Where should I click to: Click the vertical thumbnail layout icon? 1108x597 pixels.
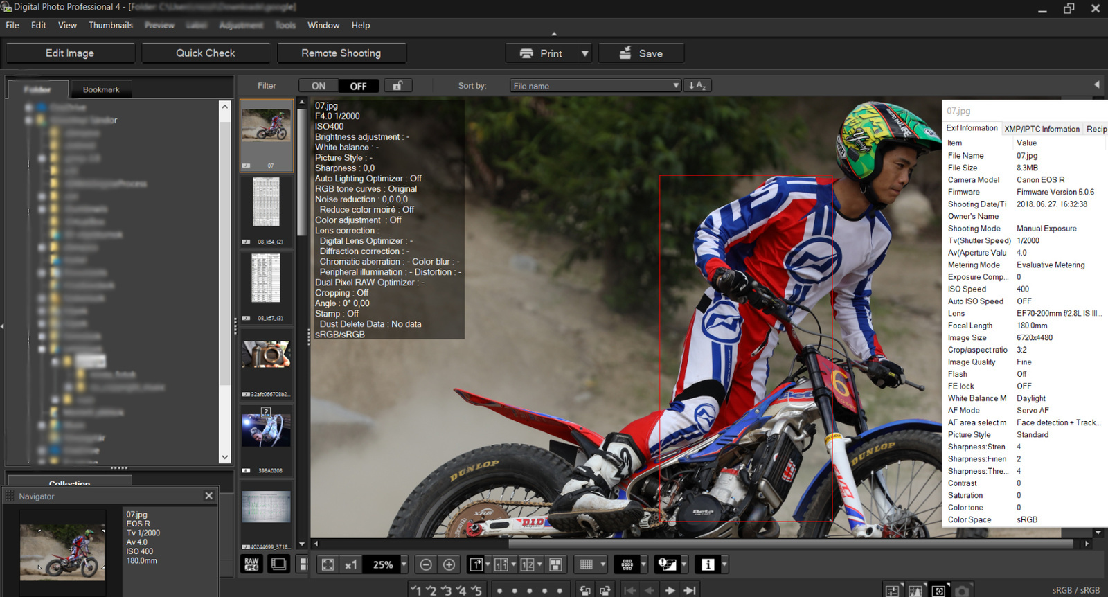point(303,564)
